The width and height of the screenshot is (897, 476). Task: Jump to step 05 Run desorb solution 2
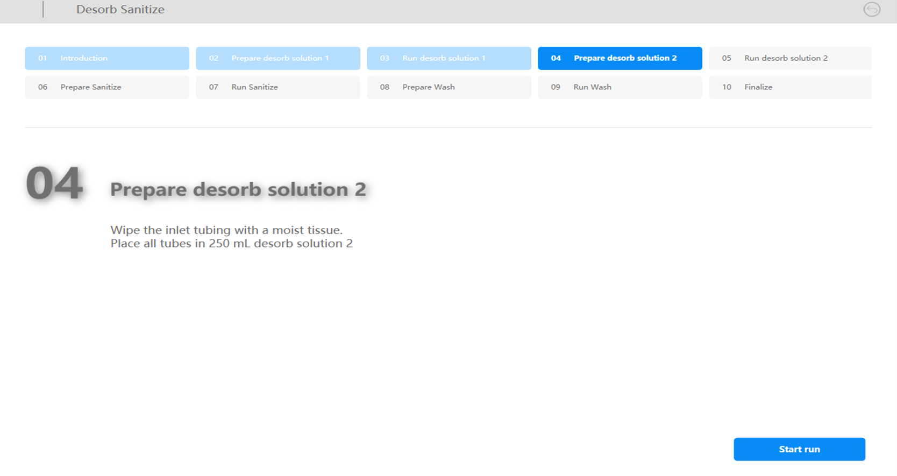[x=789, y=58]
